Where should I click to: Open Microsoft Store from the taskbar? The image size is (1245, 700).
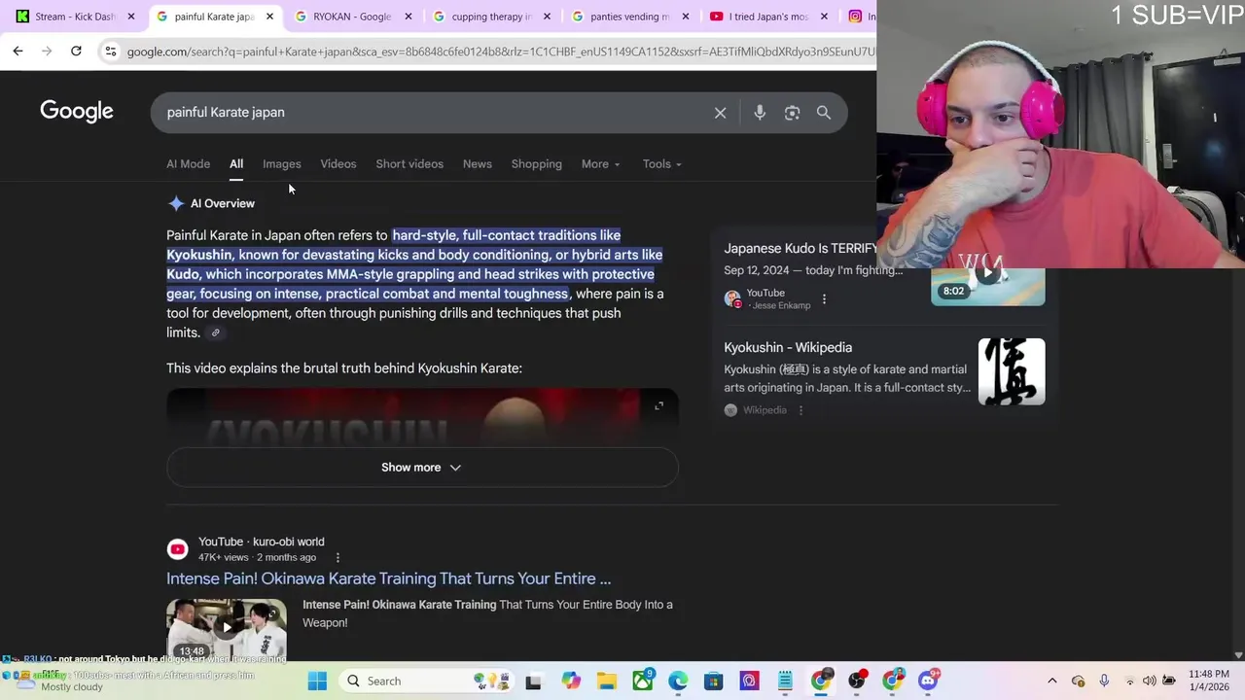714,681
